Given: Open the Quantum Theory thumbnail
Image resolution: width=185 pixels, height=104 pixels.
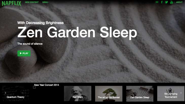Looking at the screenshot, I should coord(15,94).
